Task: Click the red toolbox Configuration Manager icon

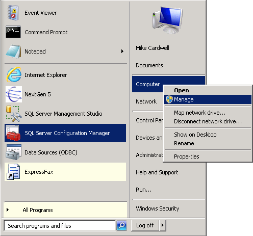Action: [13, 133]
